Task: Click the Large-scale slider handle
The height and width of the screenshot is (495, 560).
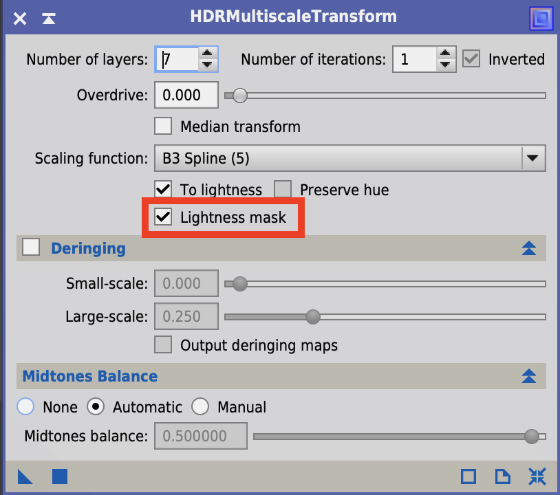Action: 313,316
